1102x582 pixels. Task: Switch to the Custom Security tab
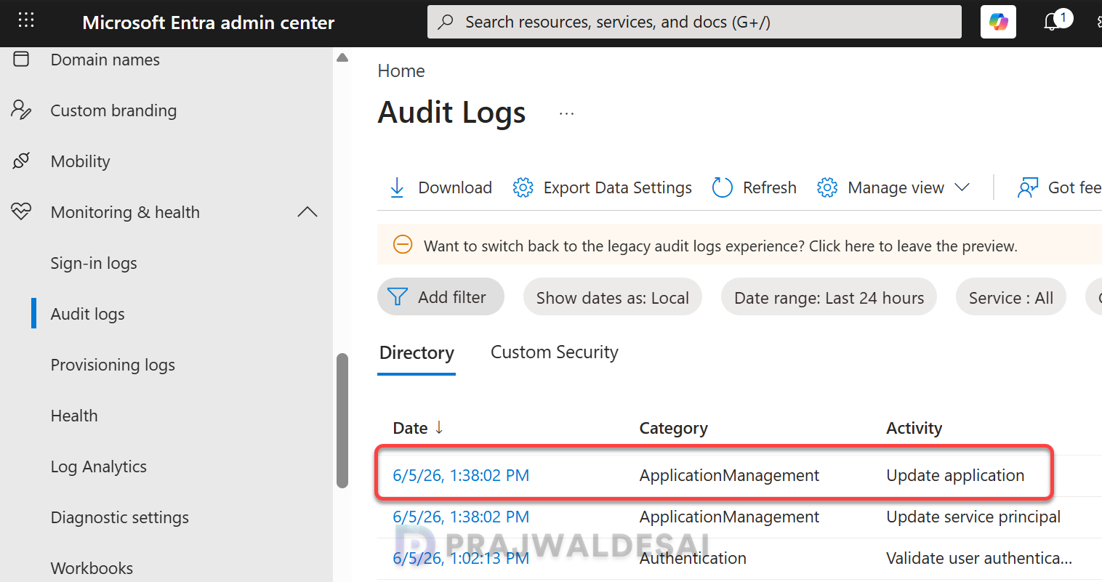coord(555,352)
